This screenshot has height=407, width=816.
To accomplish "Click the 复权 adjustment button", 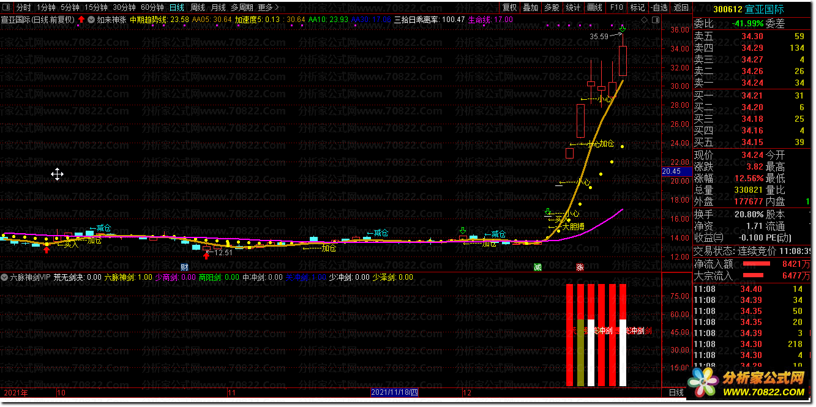I will (x=509, y=8).
